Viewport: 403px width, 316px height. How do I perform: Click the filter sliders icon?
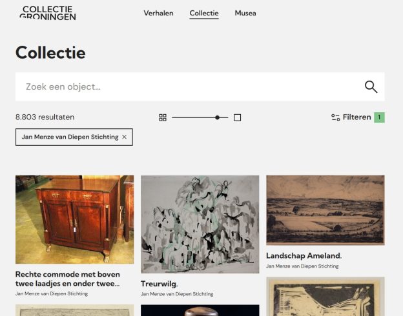coord(335,117)
